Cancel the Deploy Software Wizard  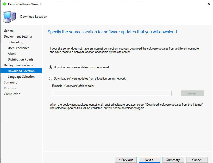pos(197,160)
